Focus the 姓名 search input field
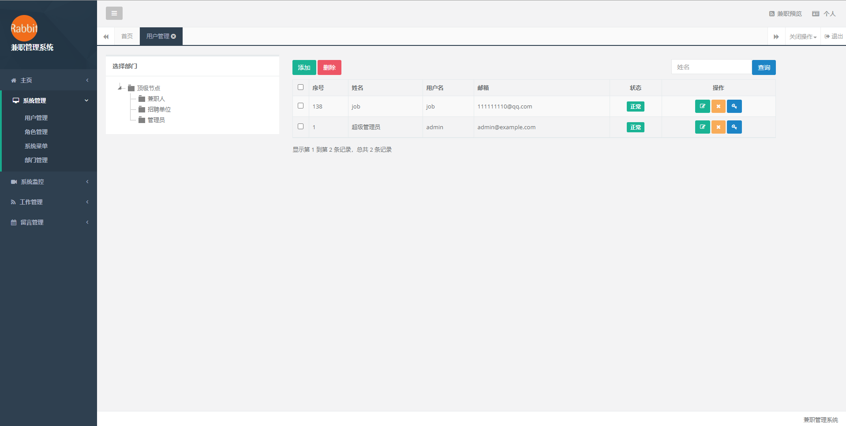This screenshot has width=846, height=426. (x=711, y=67)
